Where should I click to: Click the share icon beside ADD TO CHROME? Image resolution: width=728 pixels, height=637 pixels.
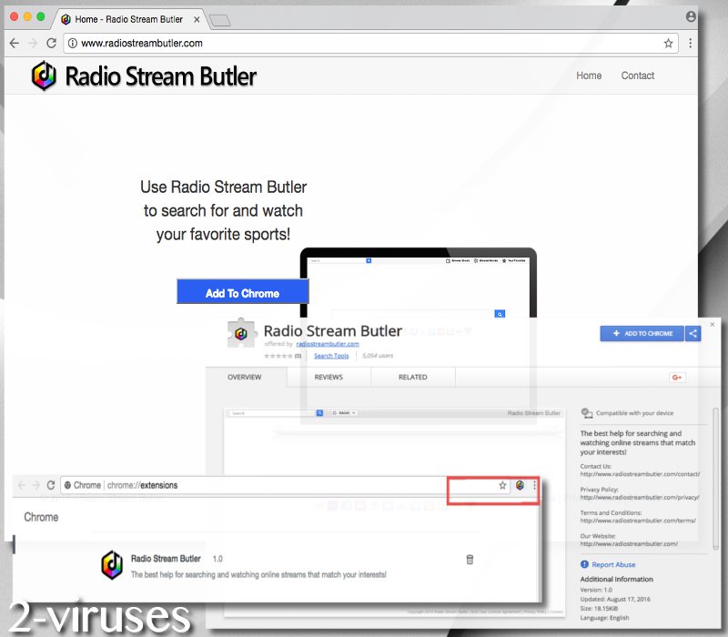(x=693, y=334)
